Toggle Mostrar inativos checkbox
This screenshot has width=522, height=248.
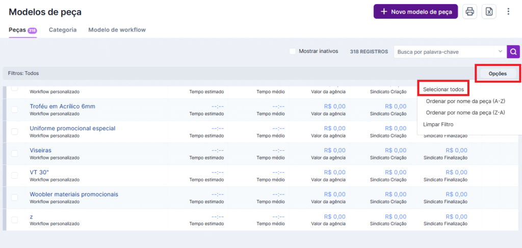coord(292,51)
